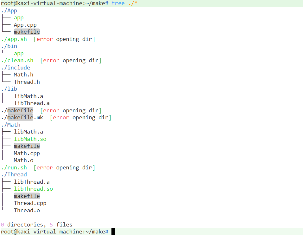
Task: Click the highlighted 'makefile' under ./App
Action: (x=27, y=32)
